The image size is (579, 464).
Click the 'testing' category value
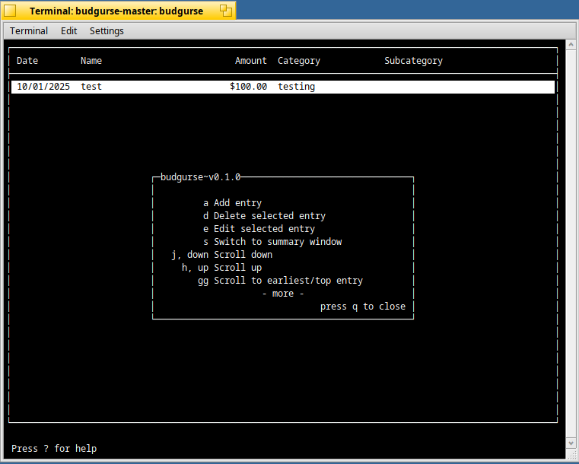tap(296, 87)
